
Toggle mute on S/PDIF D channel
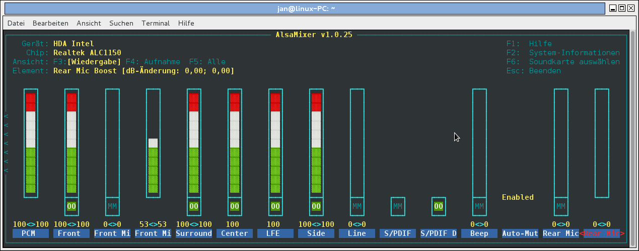point(439,206)
